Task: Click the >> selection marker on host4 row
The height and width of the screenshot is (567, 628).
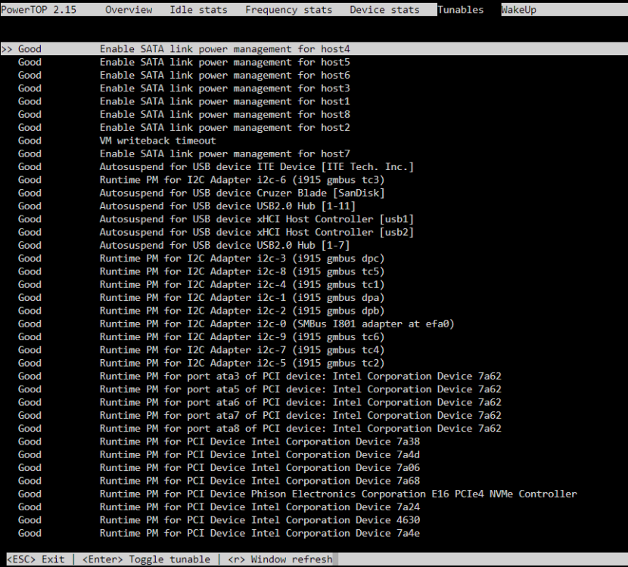Action: coord(7,49)
